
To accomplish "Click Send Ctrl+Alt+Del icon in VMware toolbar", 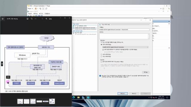I will click(40, 9).
